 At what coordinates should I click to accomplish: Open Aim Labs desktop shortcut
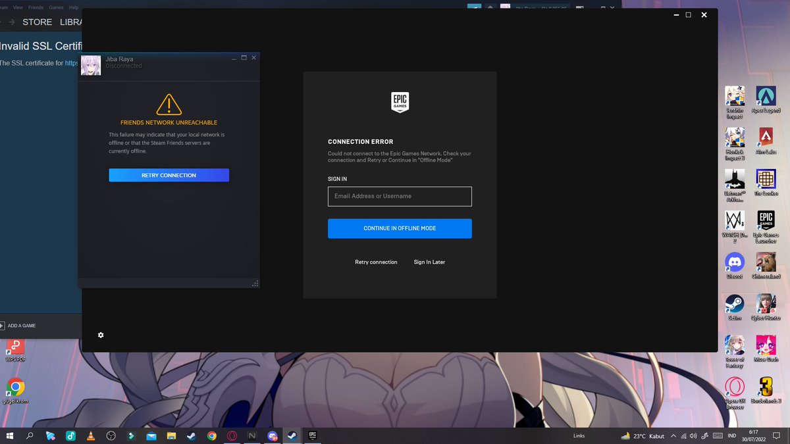766,141
